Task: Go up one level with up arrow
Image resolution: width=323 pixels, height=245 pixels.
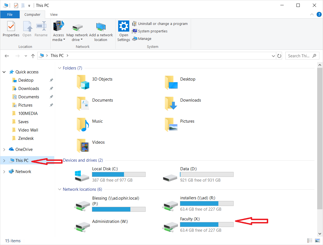Action: pos(33,56)
